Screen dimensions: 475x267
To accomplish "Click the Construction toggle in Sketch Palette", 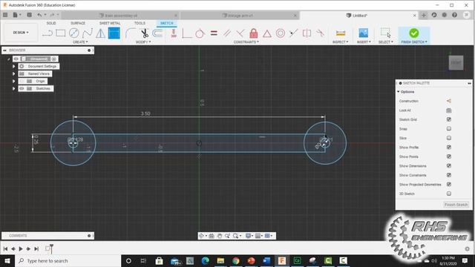I will 449,101.
